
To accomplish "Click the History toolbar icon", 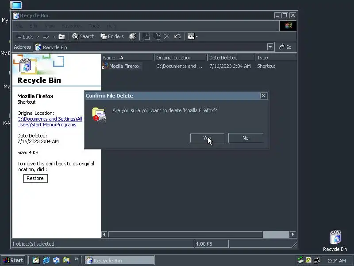I will coord(133,36).
